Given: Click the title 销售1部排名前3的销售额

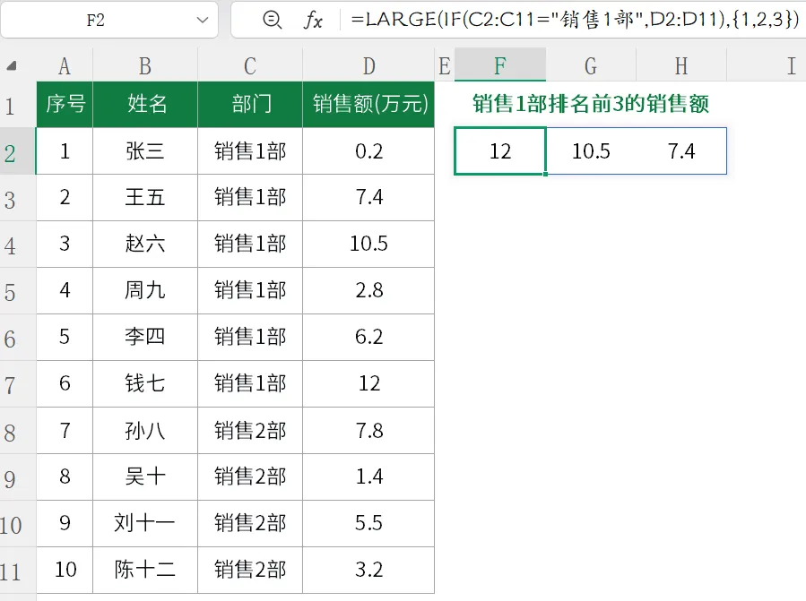Looking at the screenshot, I should (x=591, y=104).
